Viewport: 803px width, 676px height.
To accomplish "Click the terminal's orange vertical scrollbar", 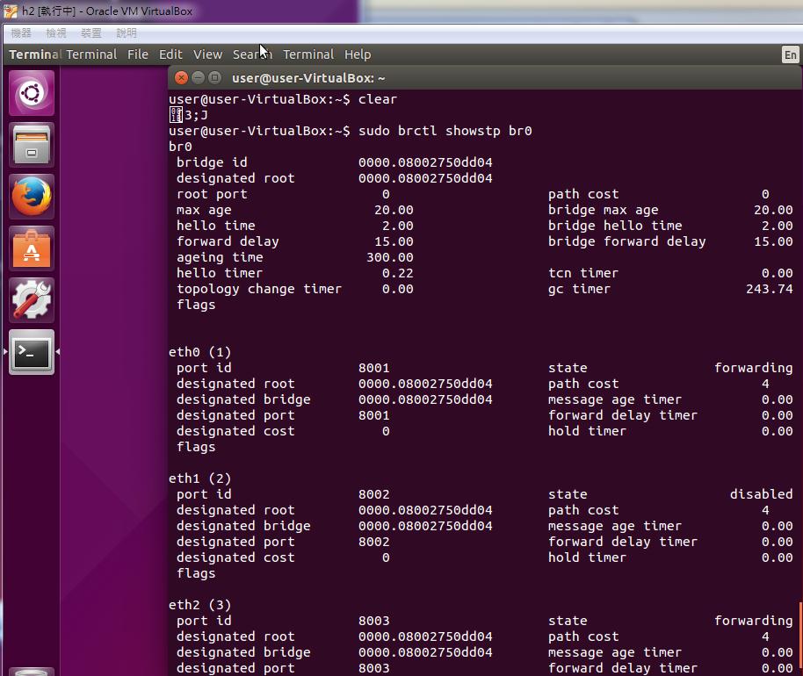I will pos(800,638).
